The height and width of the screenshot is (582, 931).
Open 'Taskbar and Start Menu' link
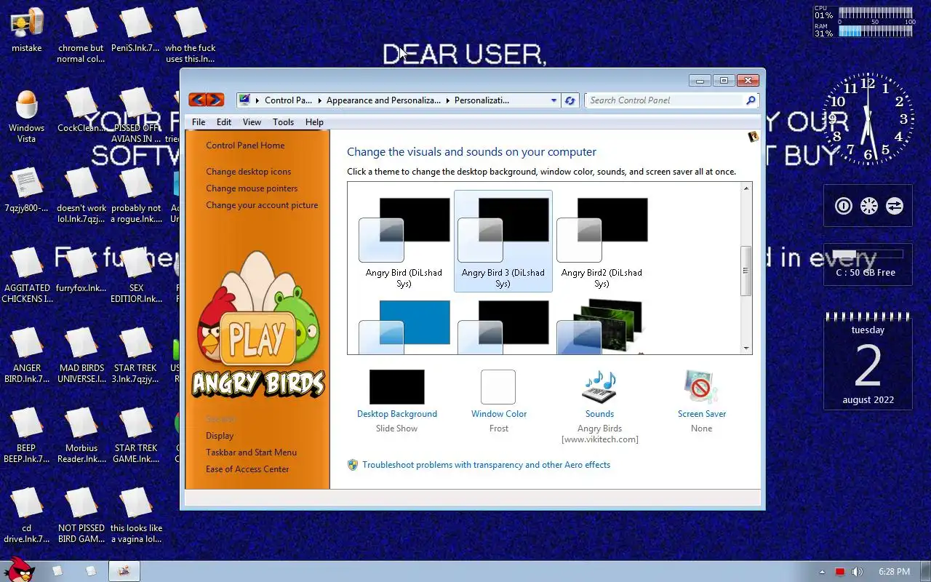(251, 453)
